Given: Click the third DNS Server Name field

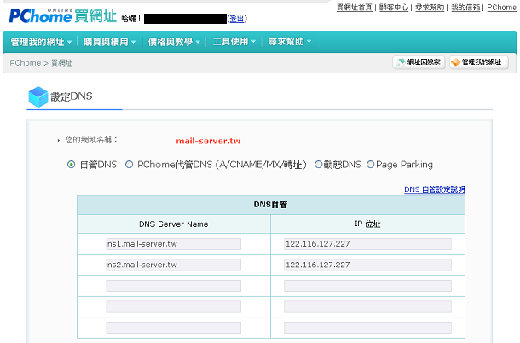Looking at the screenshot, I should pos(173,286).
